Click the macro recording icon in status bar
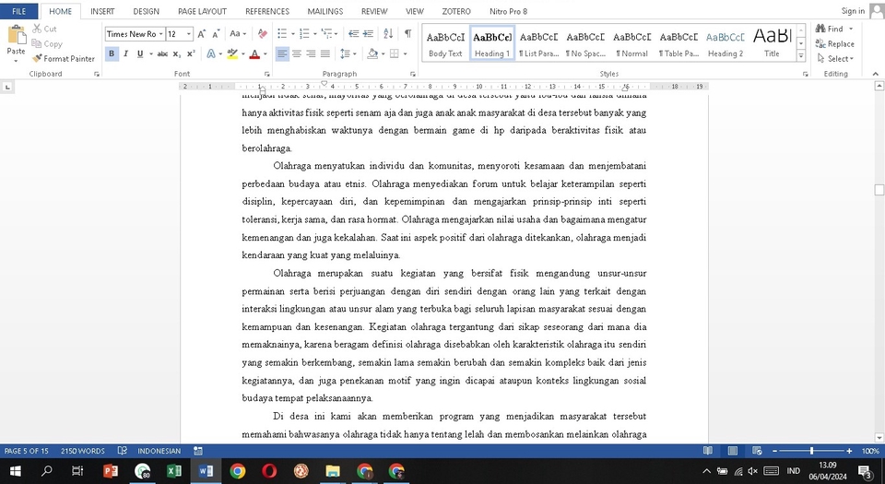 198,451
